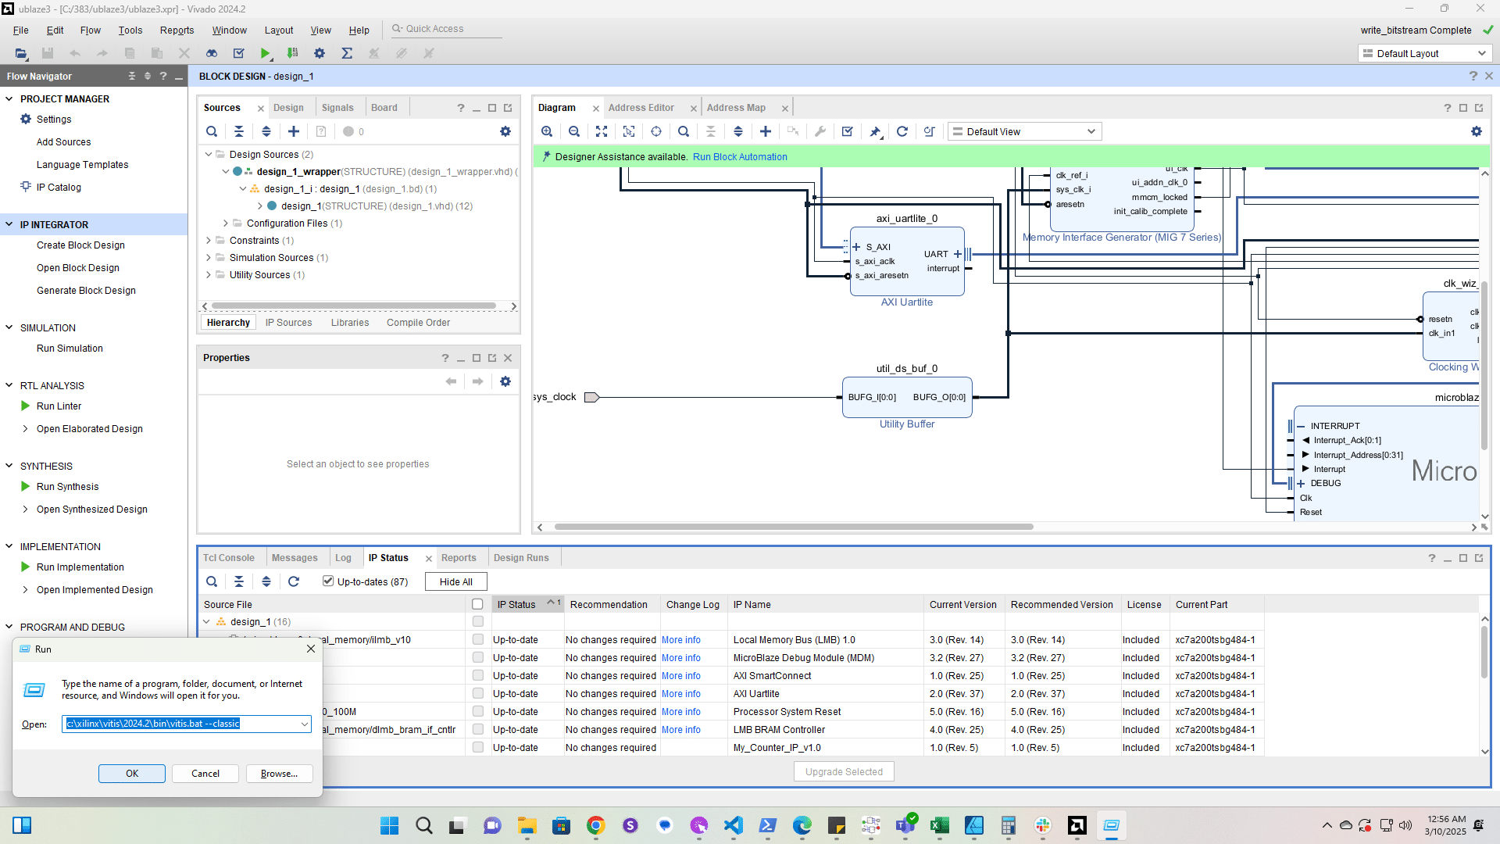Click the Add IP plus icon in diagram

(766, 131)
